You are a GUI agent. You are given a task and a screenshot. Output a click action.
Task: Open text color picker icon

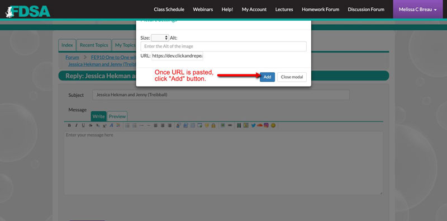pos(118,125)
